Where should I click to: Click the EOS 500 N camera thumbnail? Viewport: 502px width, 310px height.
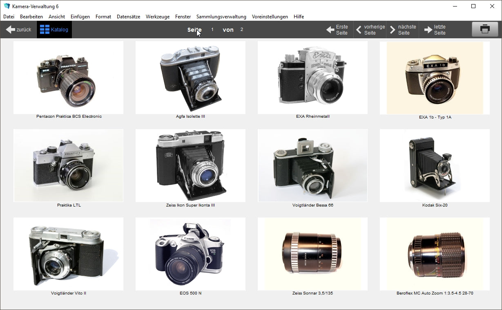pyautogui.click(x=190, y=254)
